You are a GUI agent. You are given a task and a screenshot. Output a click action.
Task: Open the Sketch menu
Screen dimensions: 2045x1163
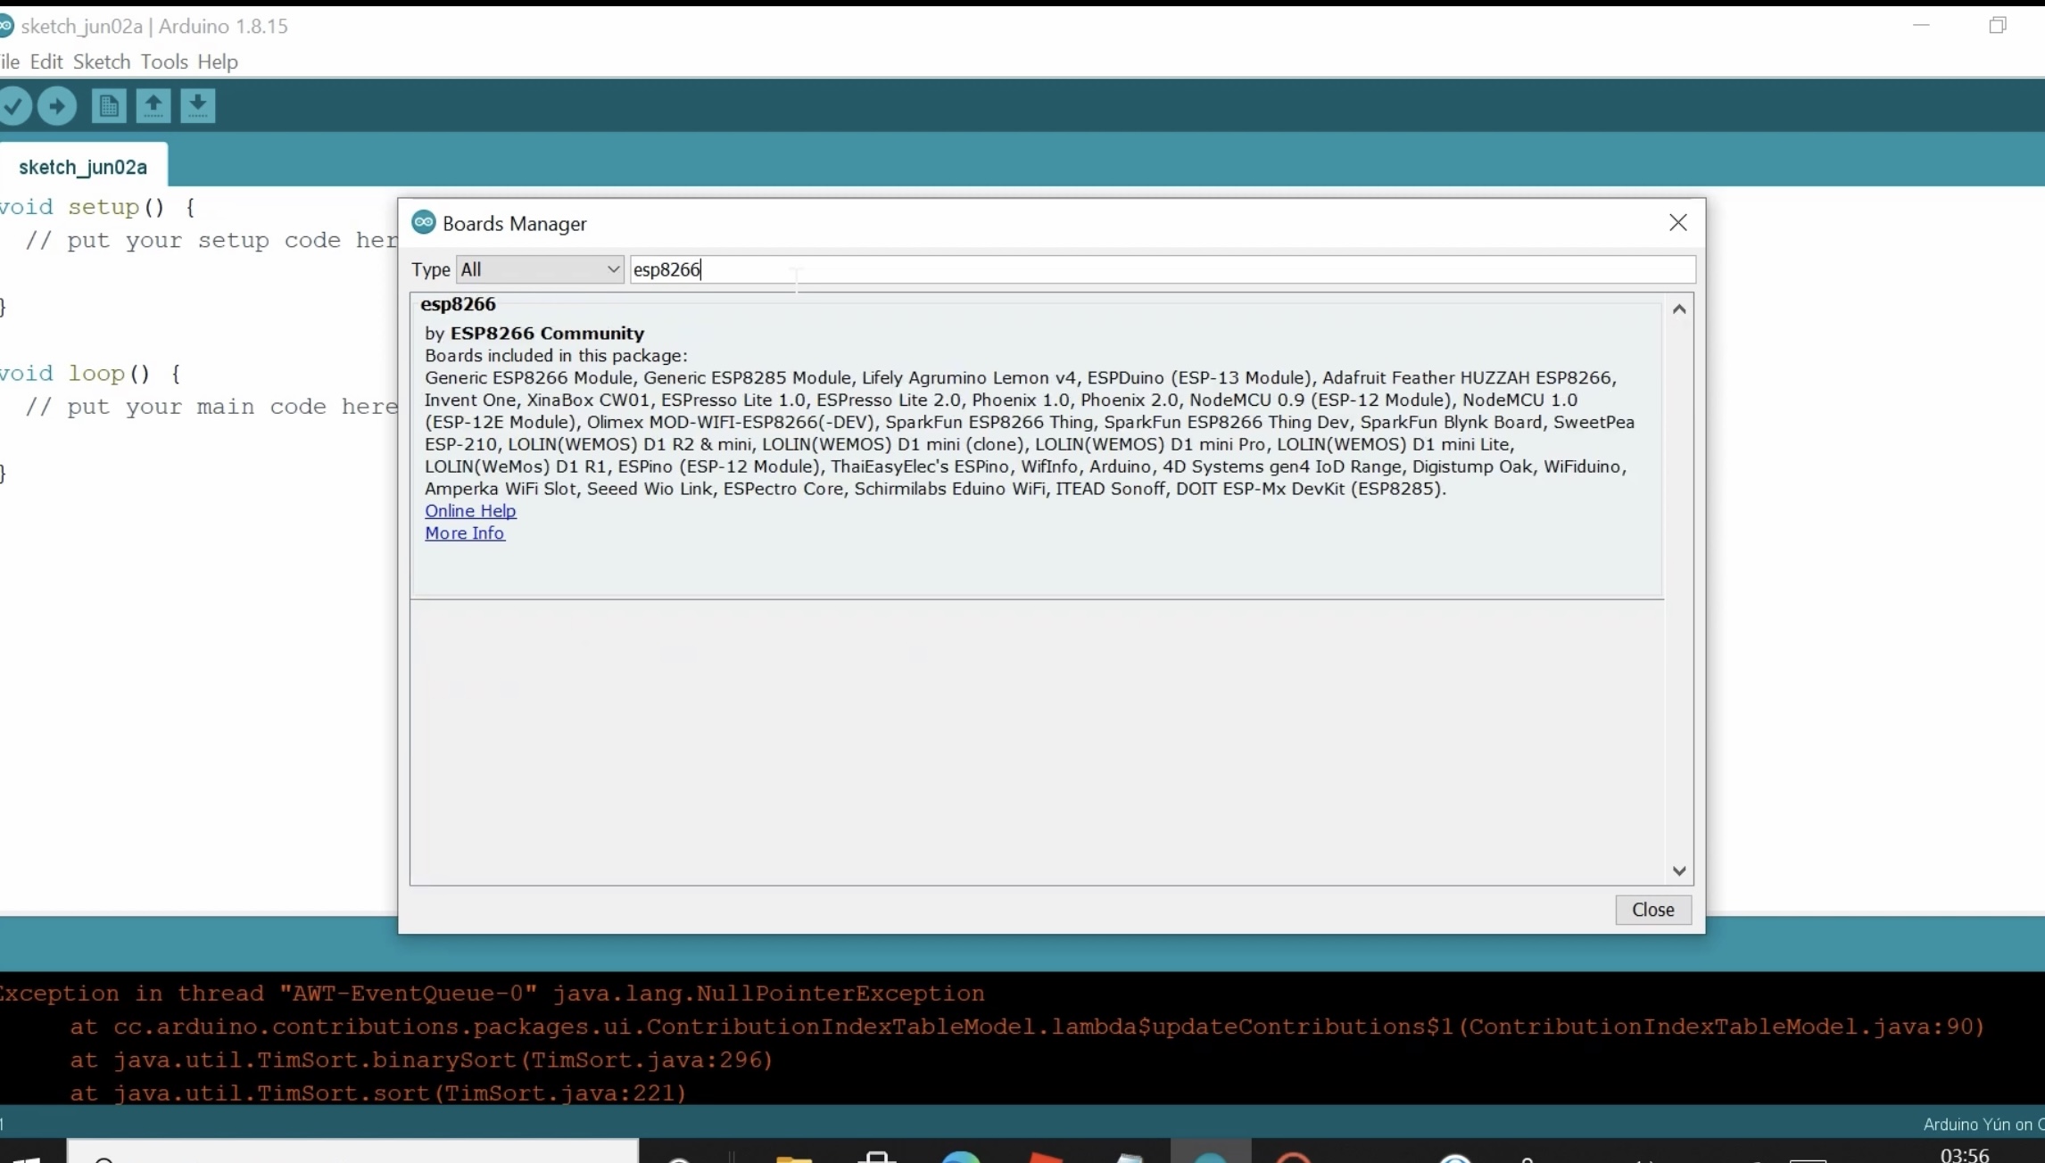click(x=102, y=62)
